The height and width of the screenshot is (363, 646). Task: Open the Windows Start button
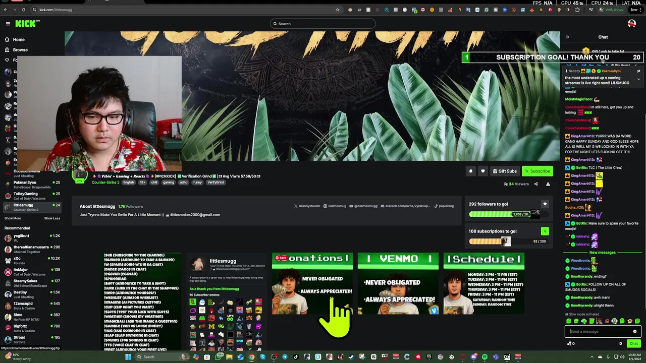(128, 357)
